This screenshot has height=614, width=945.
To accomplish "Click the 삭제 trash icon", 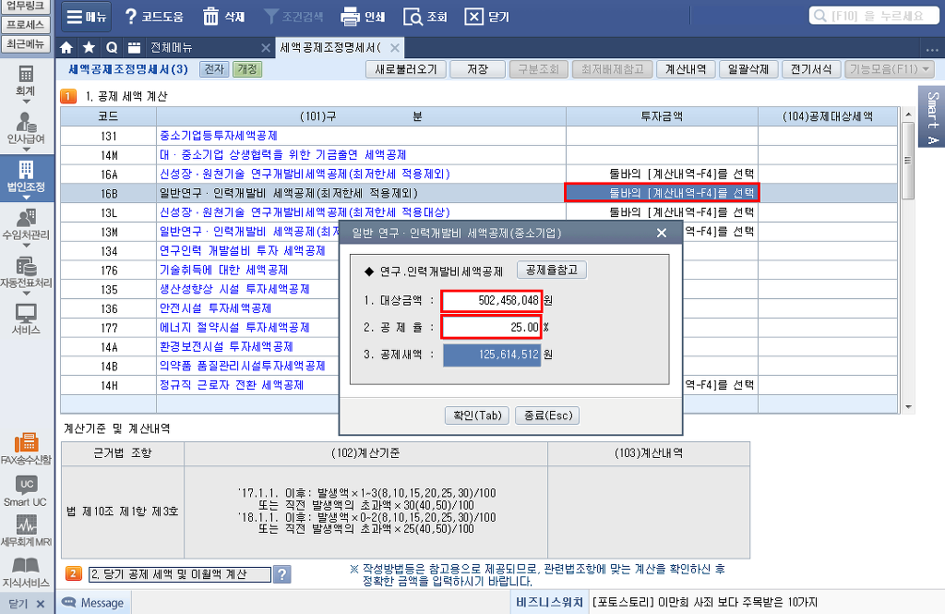I will tap(210, 17).
